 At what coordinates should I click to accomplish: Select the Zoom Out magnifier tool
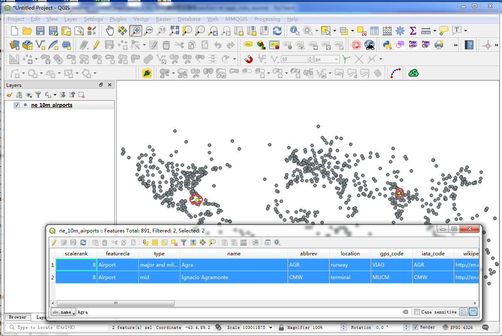point(148,30)
